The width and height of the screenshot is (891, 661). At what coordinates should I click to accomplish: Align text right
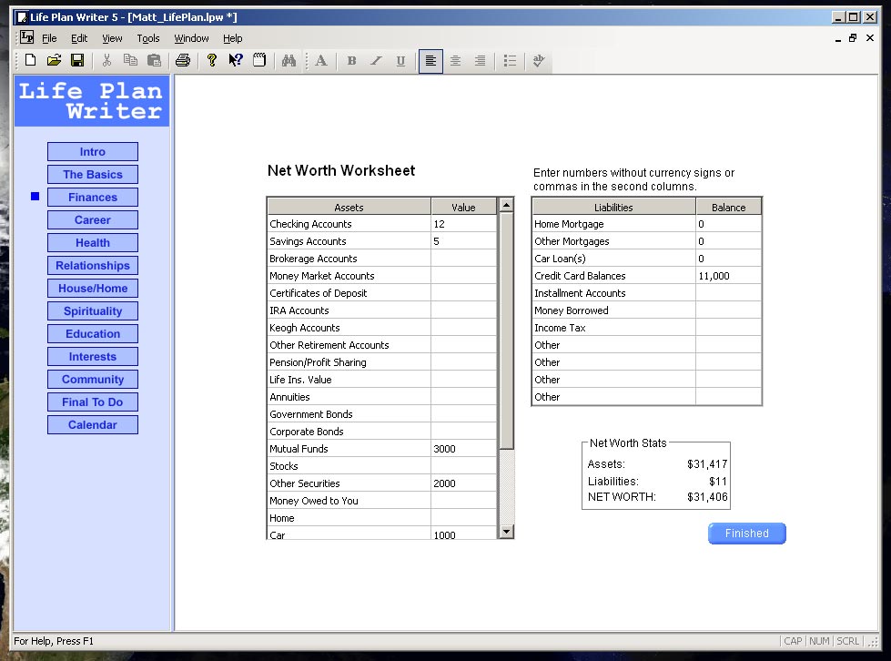[480, 60]
